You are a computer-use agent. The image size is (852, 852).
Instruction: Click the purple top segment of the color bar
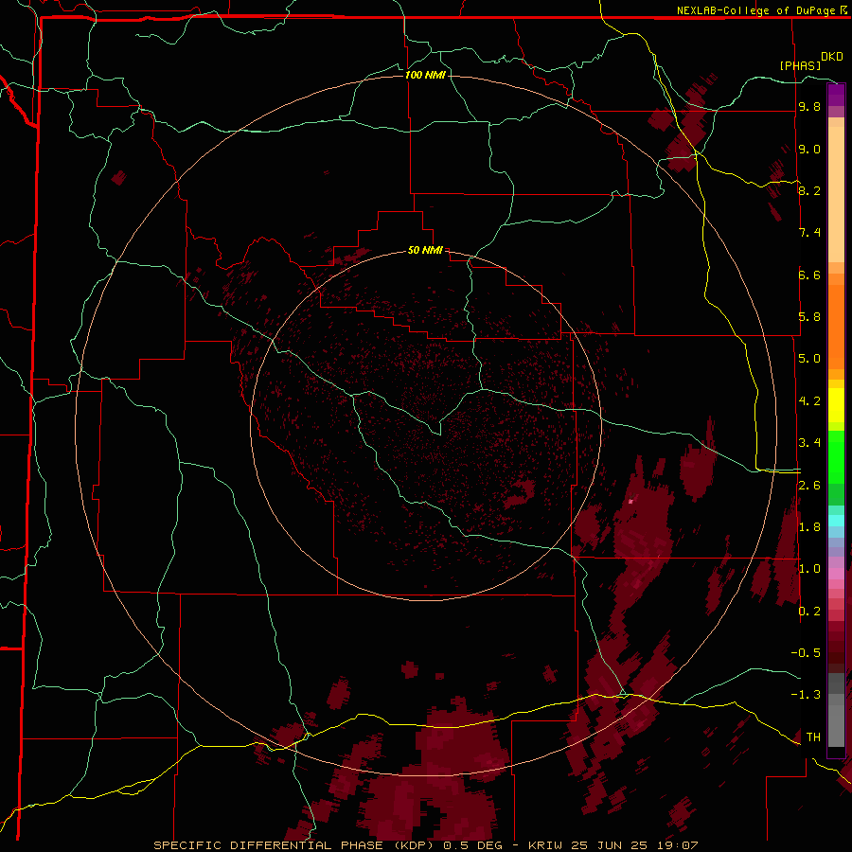click(x=836, y=95)
